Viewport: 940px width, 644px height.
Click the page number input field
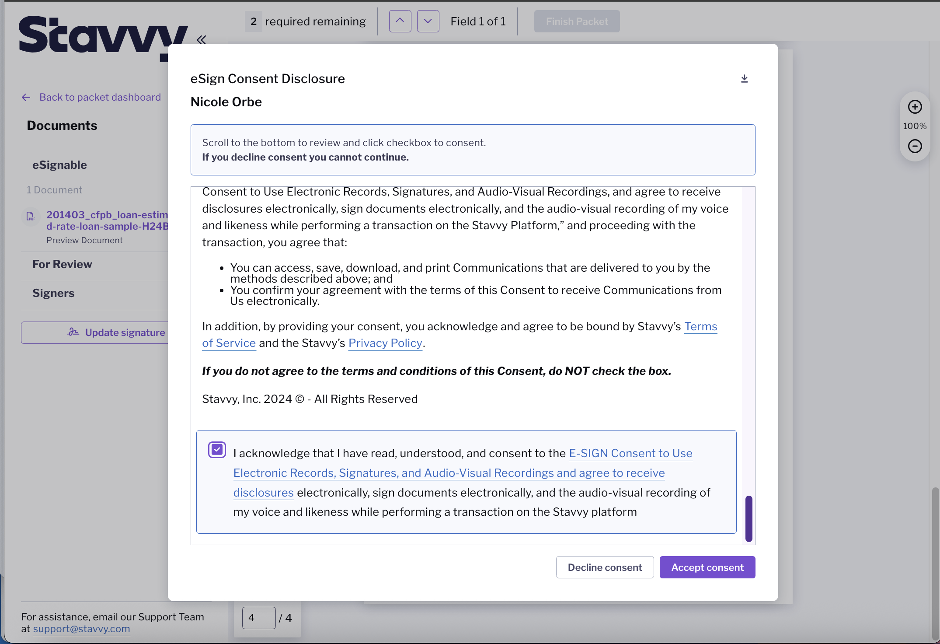click(x=259, y=618)
